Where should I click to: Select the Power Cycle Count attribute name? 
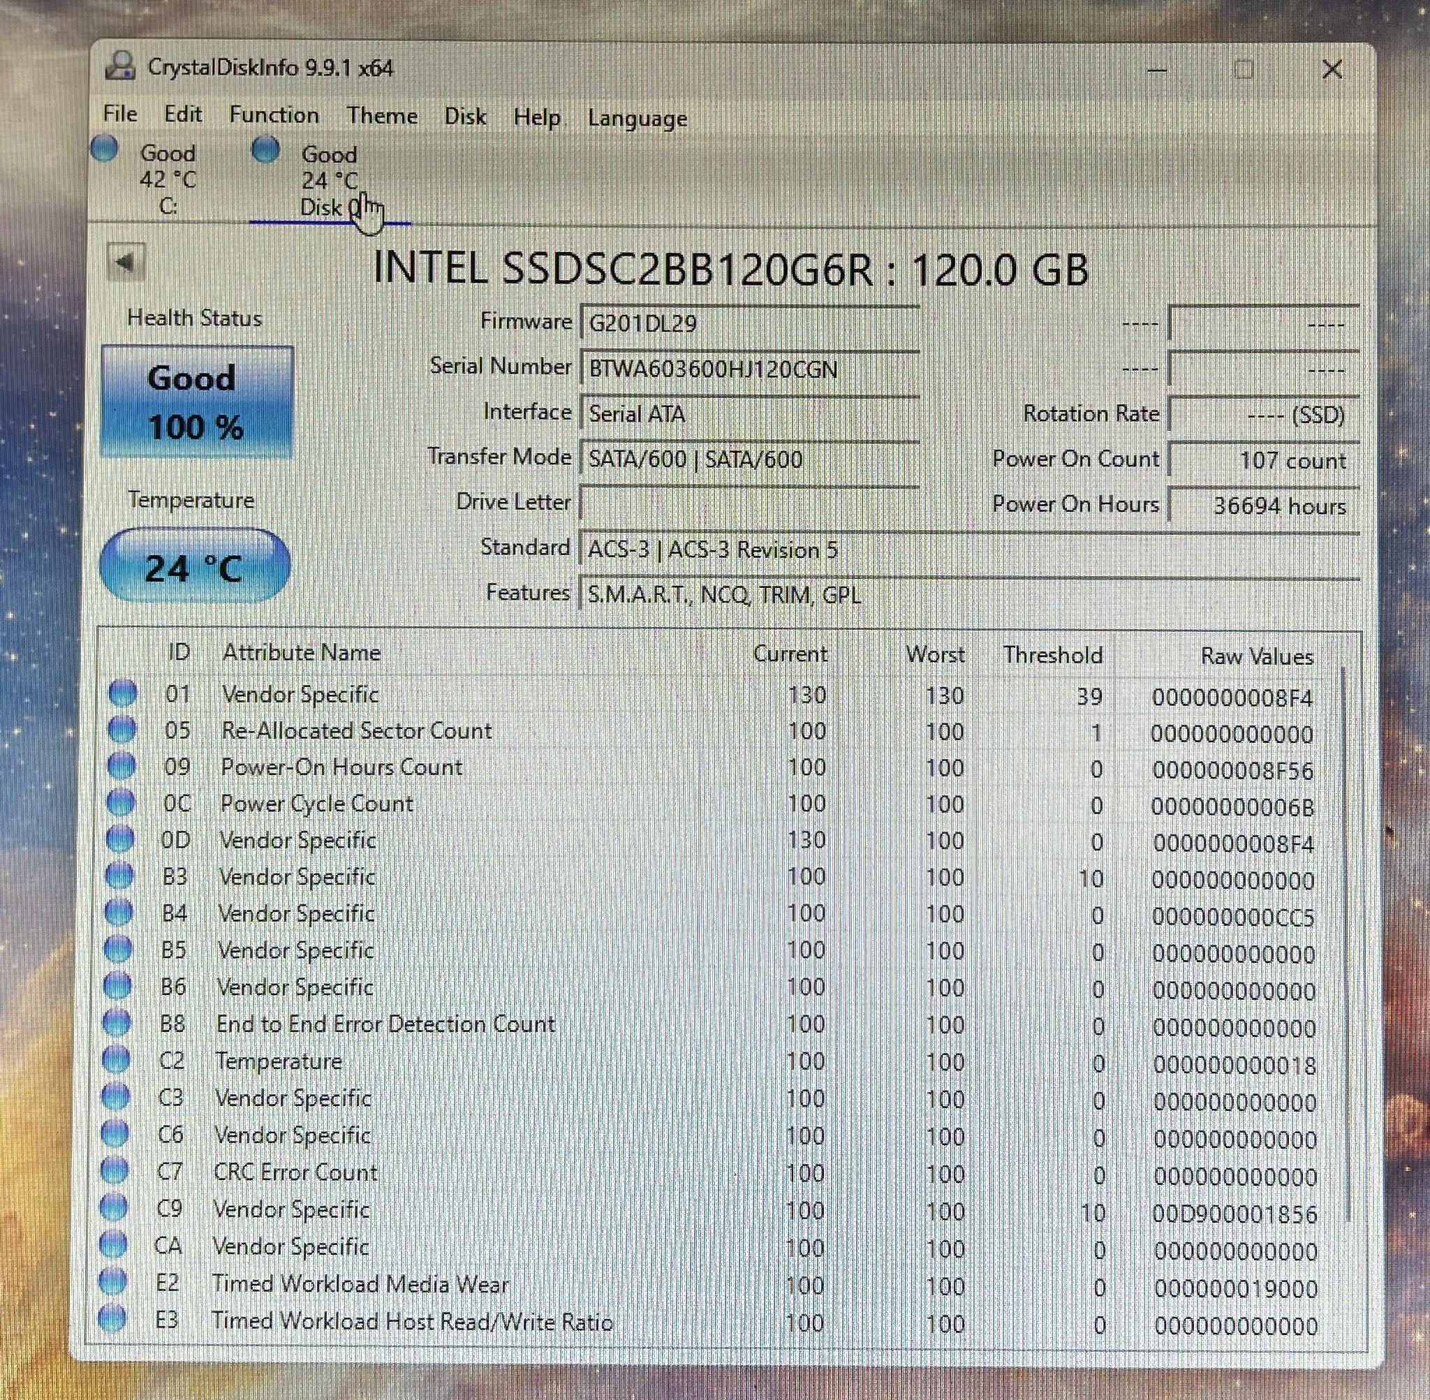click(x=317, y=803)
